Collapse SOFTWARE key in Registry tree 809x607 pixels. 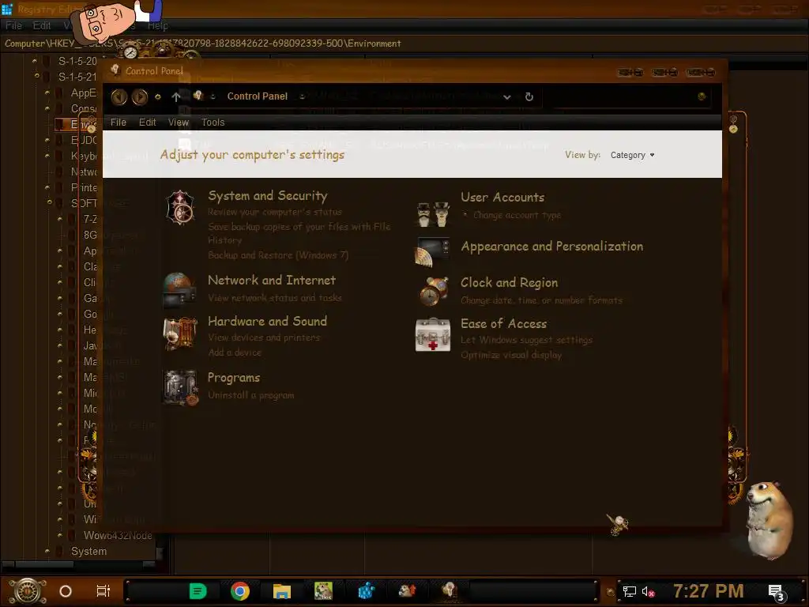(49, 203)
